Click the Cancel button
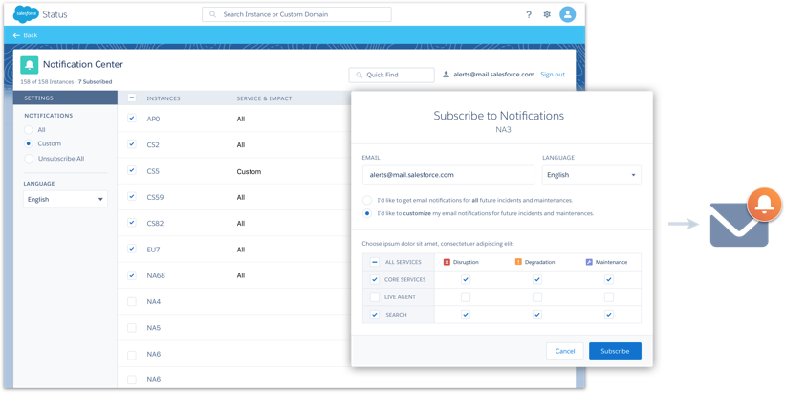This screenshot has height=393, width=785. [565, 351]
